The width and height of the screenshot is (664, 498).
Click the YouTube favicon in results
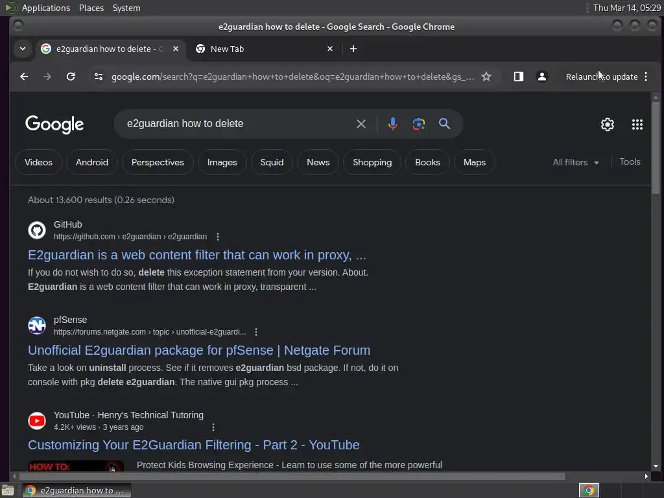[37, 421]
